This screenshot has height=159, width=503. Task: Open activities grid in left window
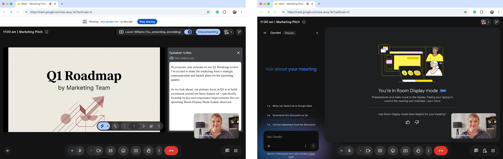pyautogui.click(x=236, y=151)
